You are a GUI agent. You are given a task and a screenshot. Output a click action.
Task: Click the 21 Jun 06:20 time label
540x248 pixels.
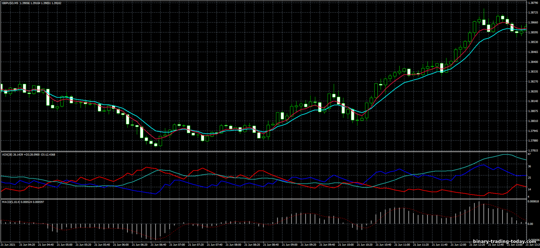(139, 244)
